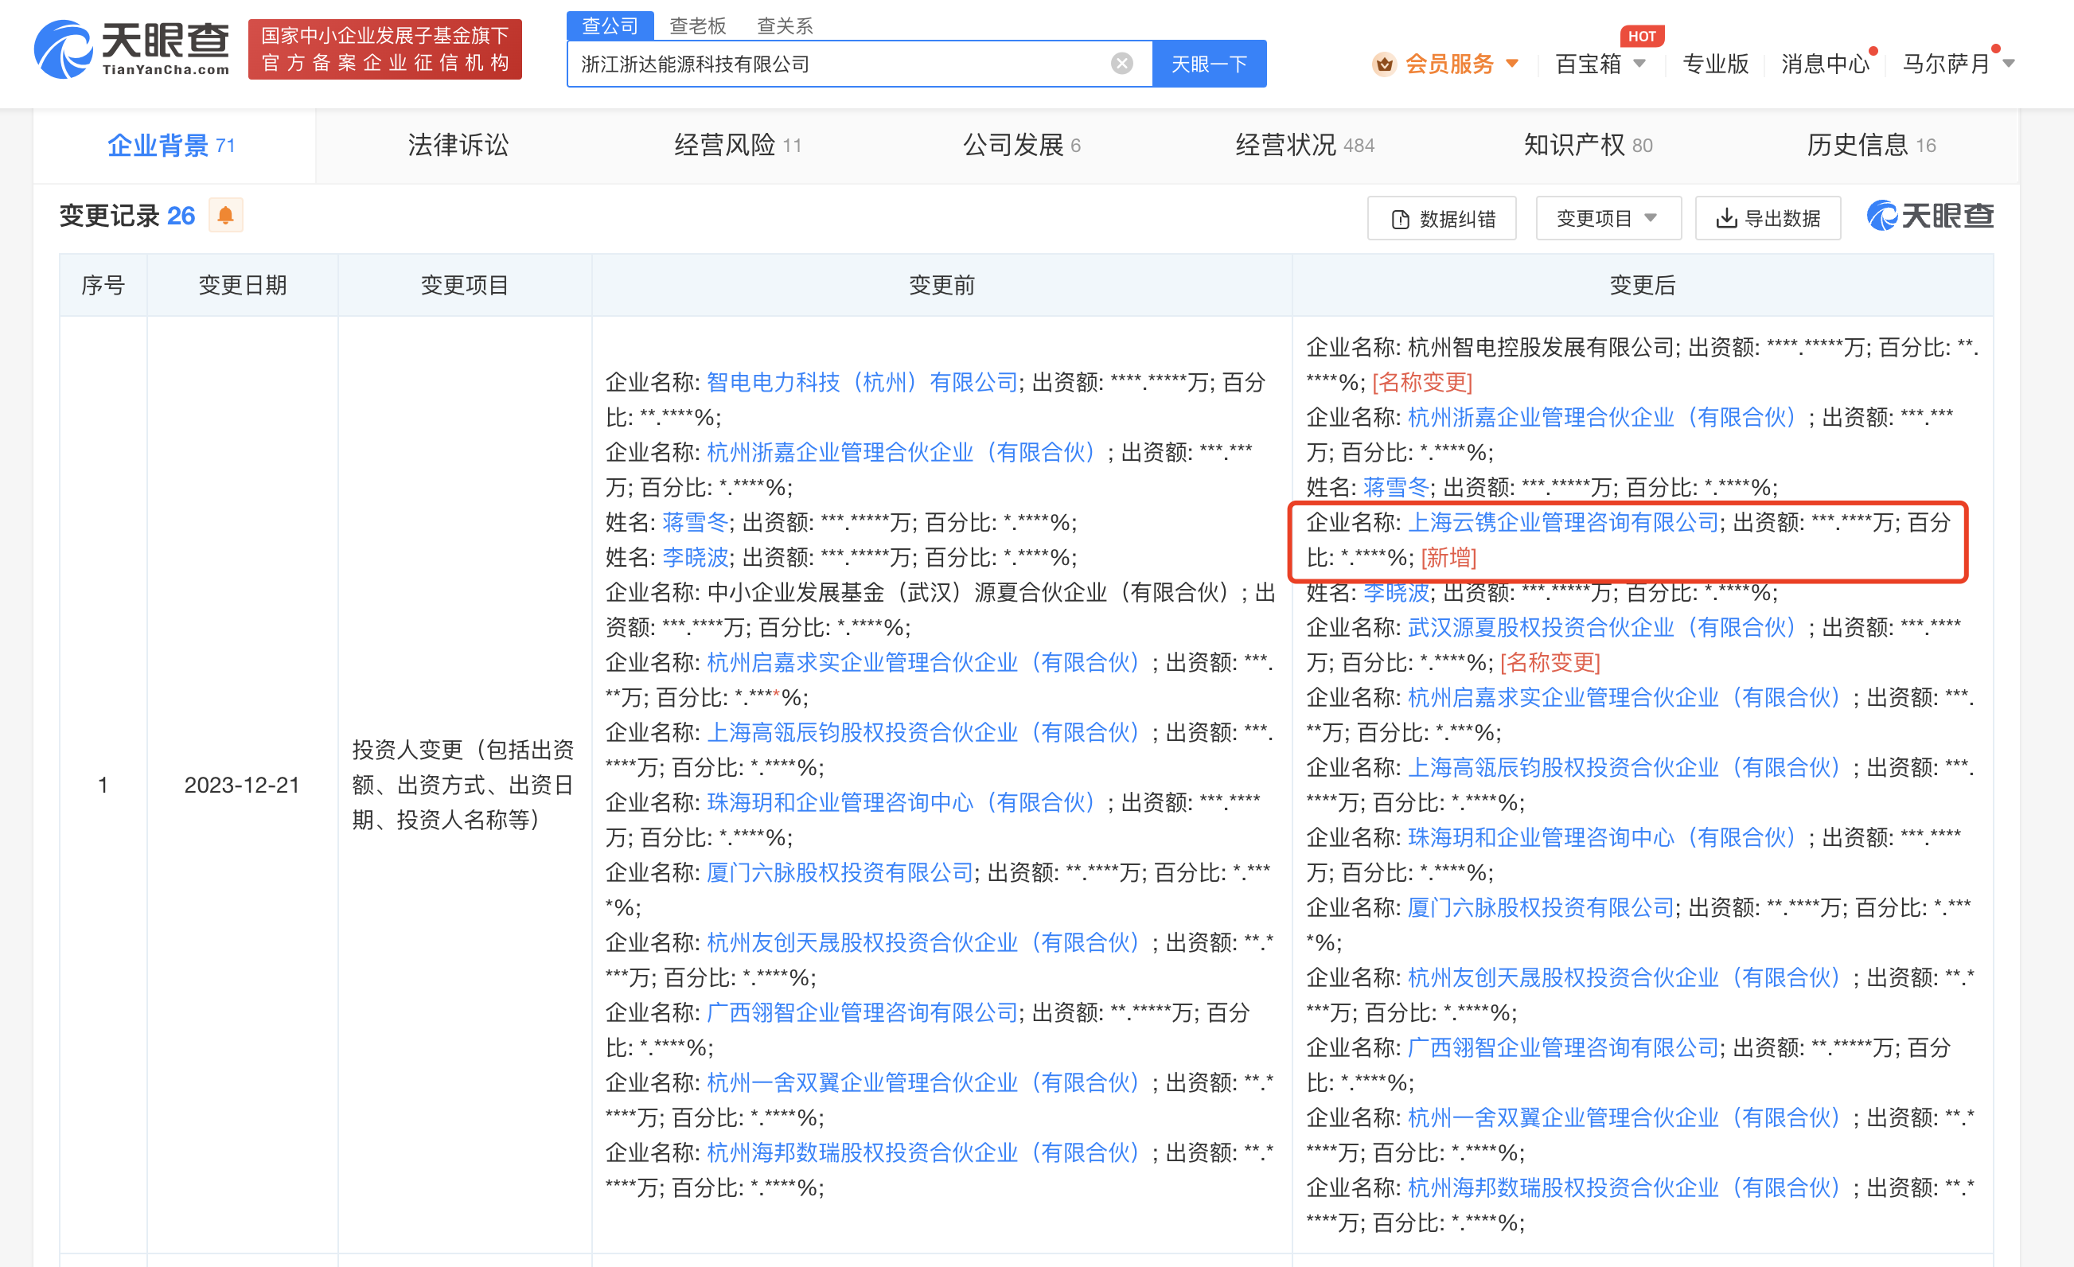Open 上海云镌企业管理咨询有限公司 link in 变更后
Screen dimensions: 2074x1267
coord(1562,523)
